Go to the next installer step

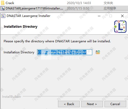[92, 104]
